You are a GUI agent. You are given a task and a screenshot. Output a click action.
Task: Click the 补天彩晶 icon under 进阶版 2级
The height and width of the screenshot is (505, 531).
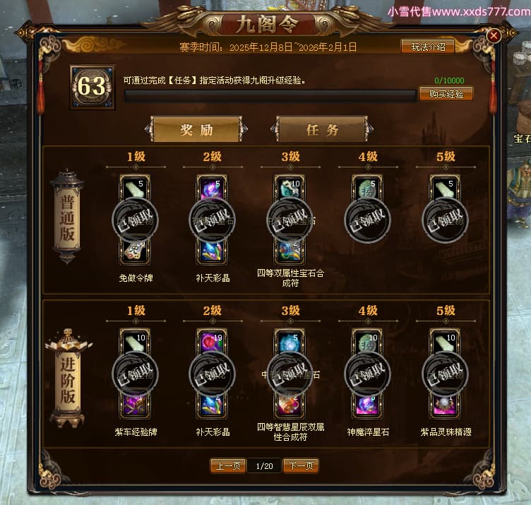pyautogui.click(x=212, y=405)
